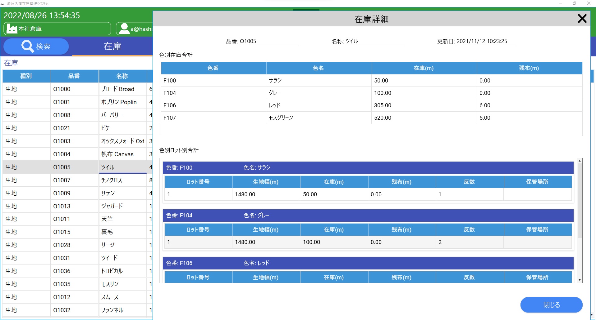Screen dimensions: 596x320
Task: Select row O1012 スムース
Action: click(x=77, y=297)
